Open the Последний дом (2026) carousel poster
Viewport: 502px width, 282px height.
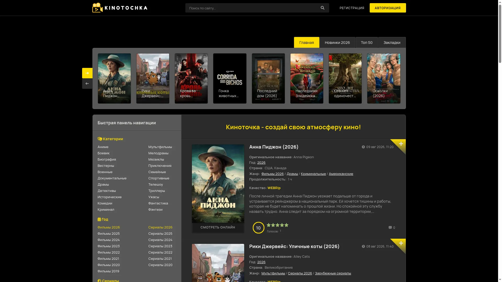(x=268, y=78)
